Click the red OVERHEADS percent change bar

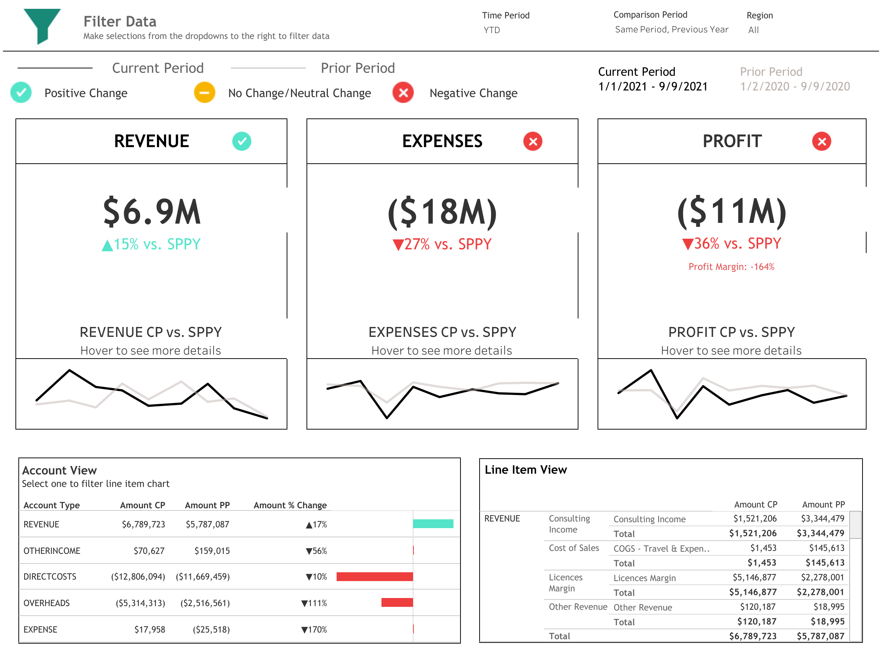coord(397,602)
